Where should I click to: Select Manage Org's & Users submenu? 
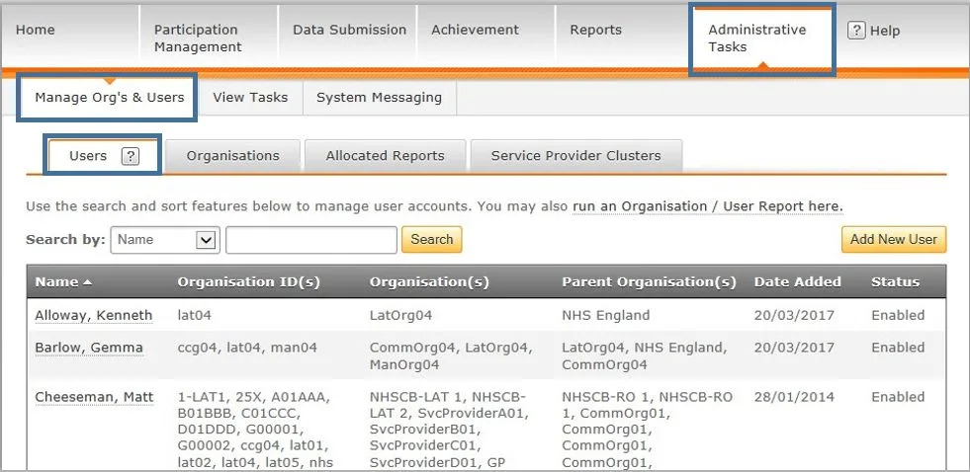[110, 98]
